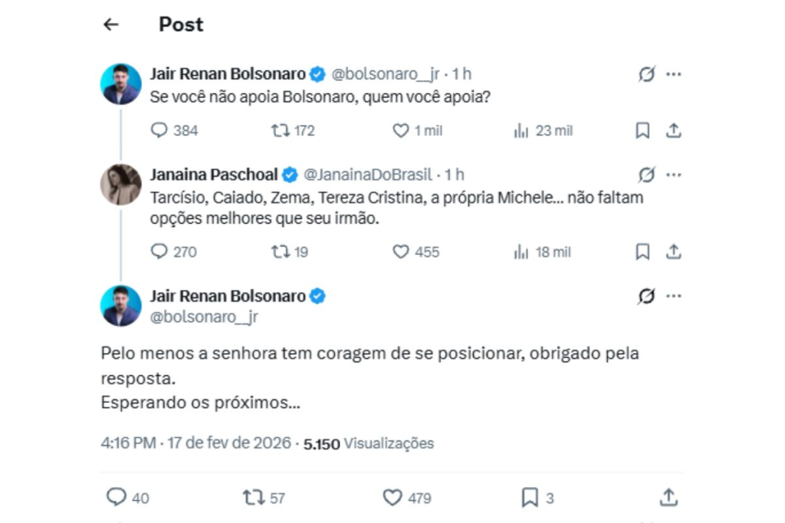Like the main post with 479 likes
This screenshot has width=785, height=523.
point(392,498)
